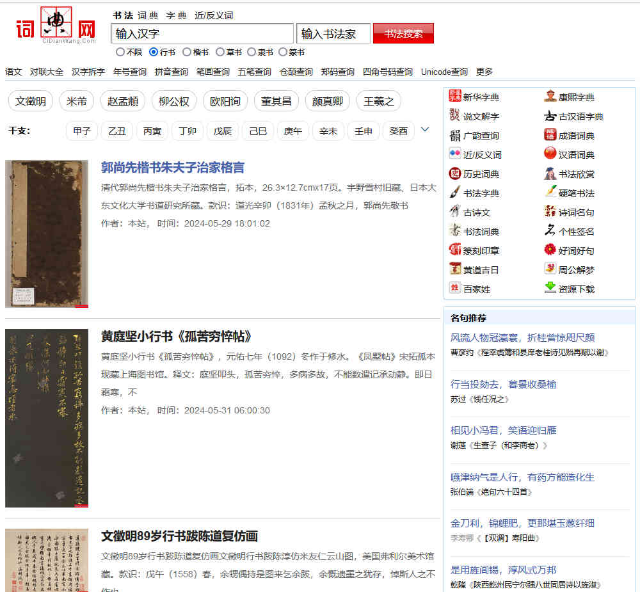Click the 输入汉字 search input field
This screenshot has width=640, height=592.
coord(202,33)
